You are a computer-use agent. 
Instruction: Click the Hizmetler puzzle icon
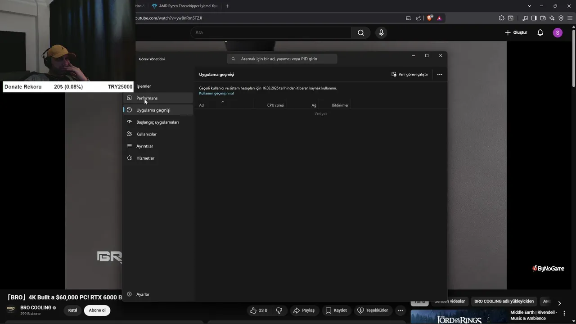[129, 158]
